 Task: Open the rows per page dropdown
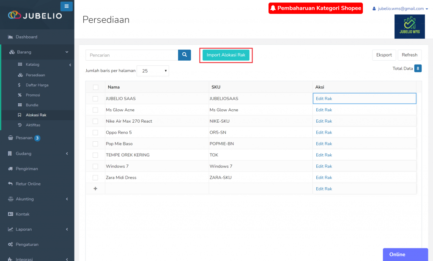pos(153,71)
